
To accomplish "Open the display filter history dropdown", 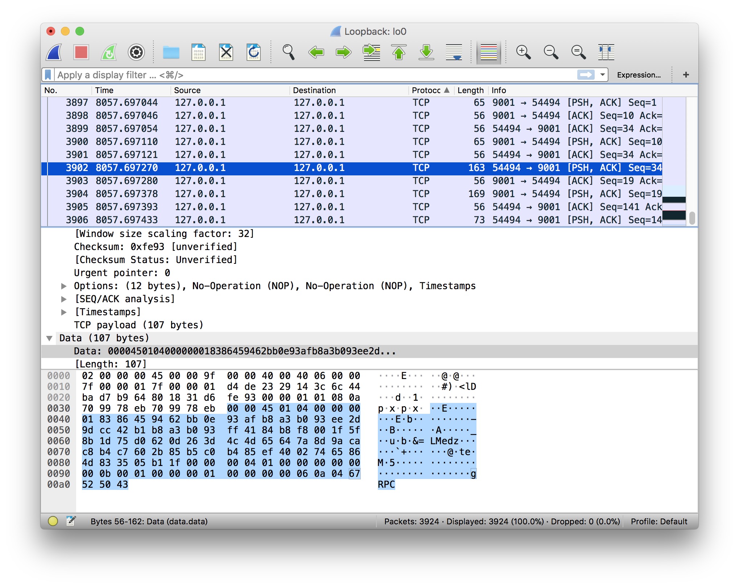I will [602, 75].
